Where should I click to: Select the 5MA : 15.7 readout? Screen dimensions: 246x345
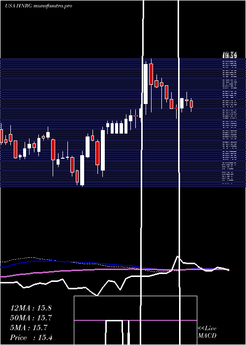(29, 328)
